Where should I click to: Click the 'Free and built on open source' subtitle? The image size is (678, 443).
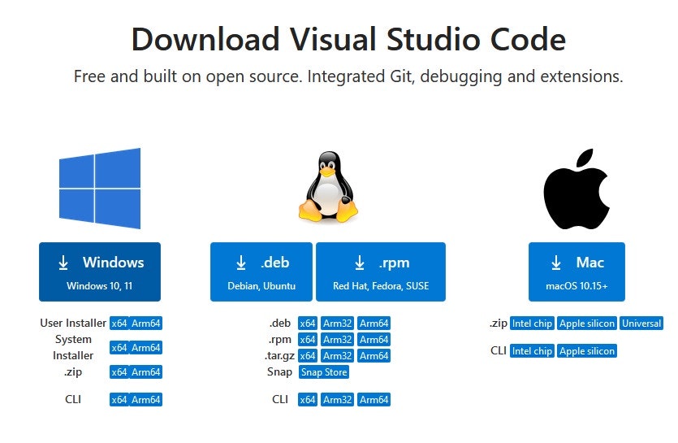(348, 76)
